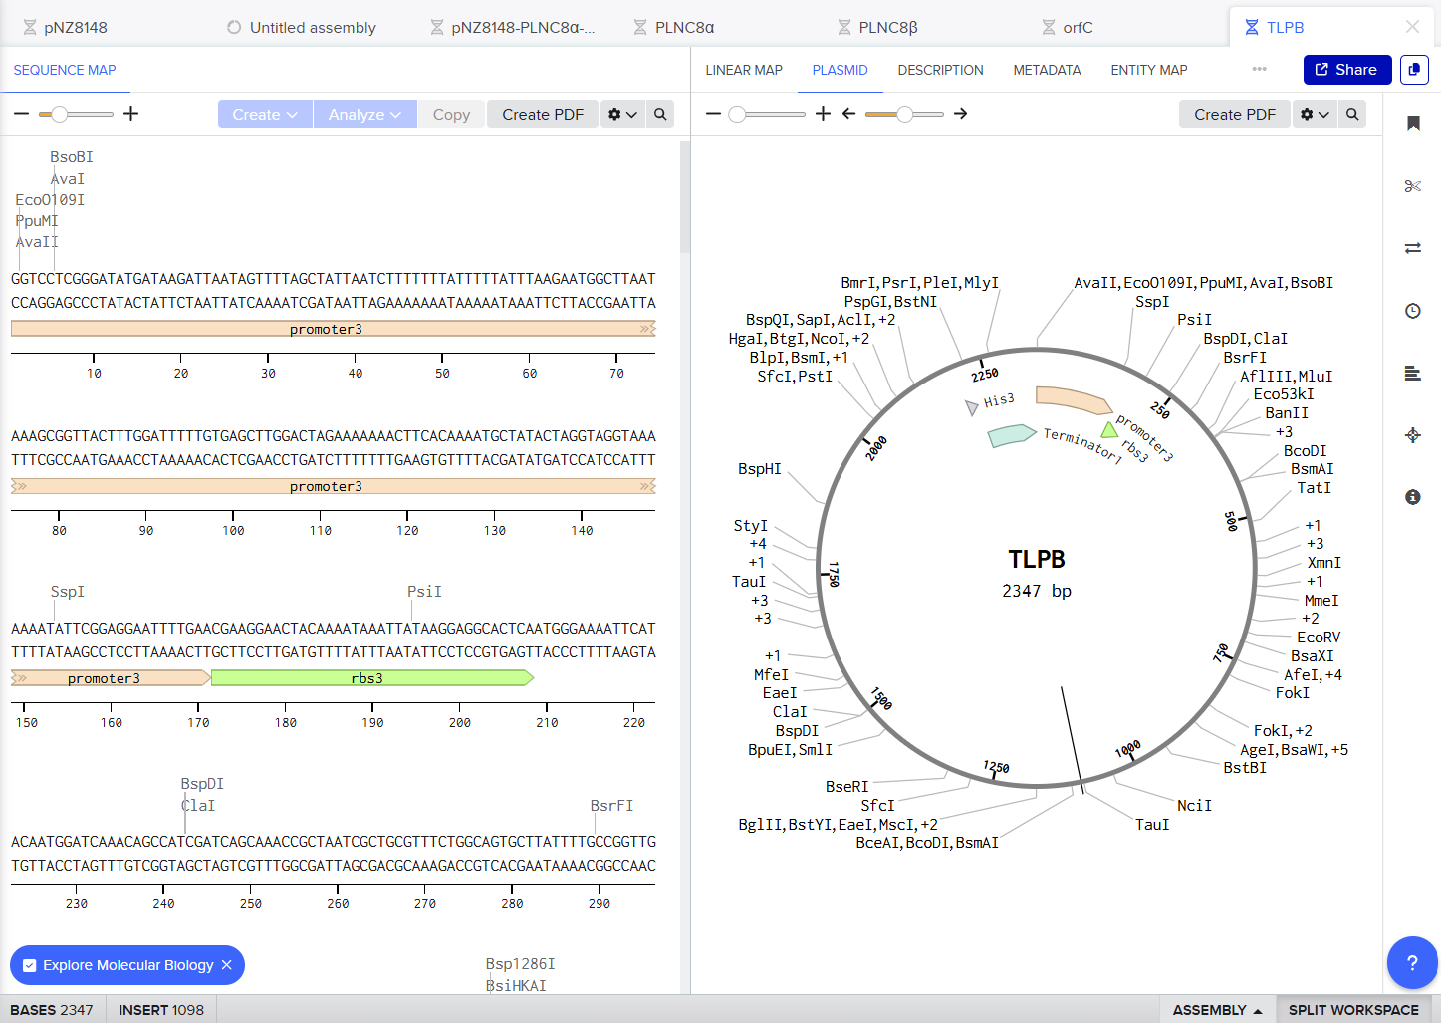Expand the Assembly panel
The image size is (1441, 1023).
point(1217,1009)
